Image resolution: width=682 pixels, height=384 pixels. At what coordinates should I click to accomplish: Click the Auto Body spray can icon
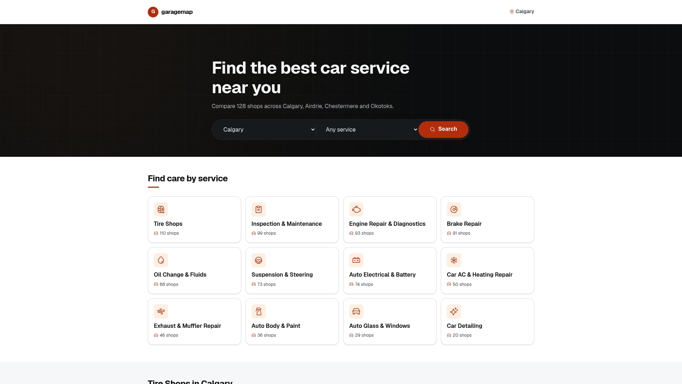pos(259,311)
